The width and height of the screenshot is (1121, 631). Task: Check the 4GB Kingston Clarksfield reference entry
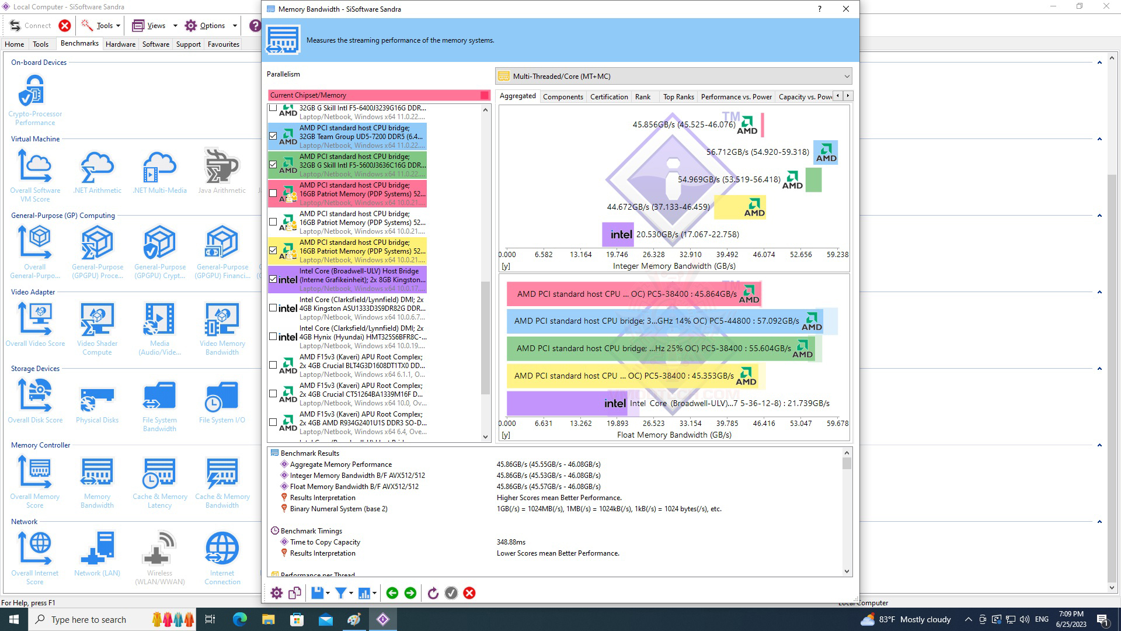[273, 308]
